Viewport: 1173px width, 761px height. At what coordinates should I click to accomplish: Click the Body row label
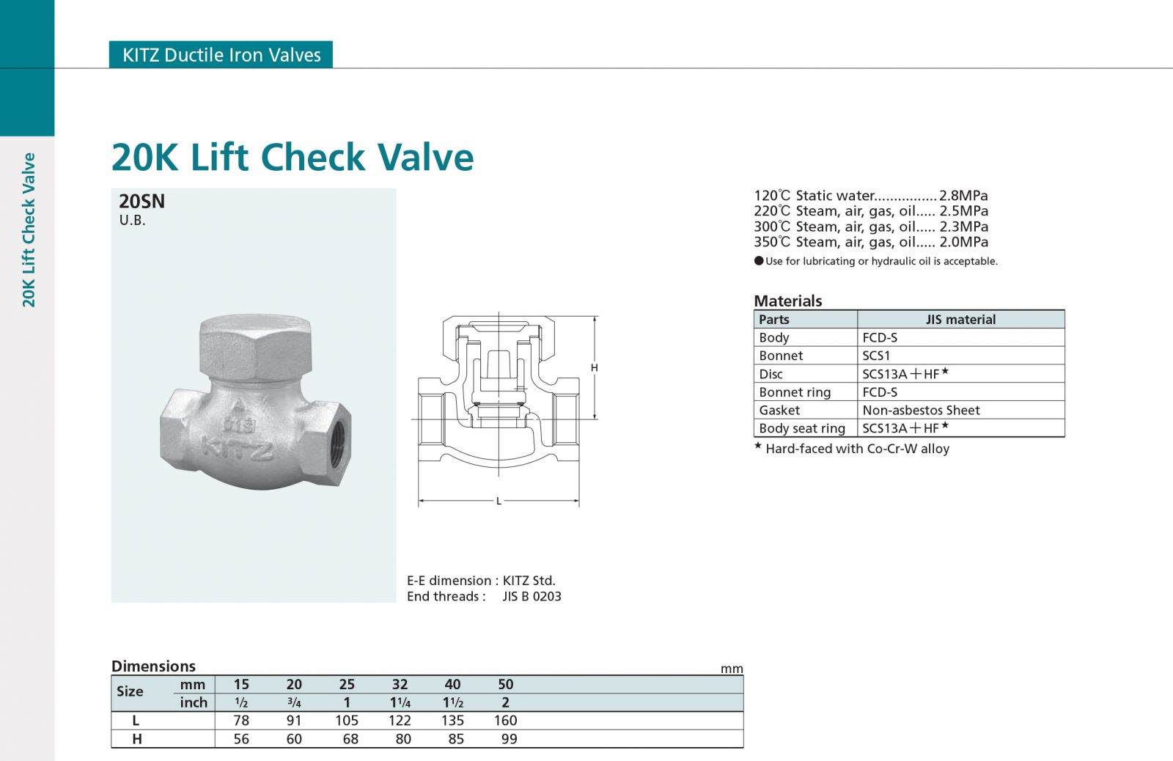tap(774, 337)
